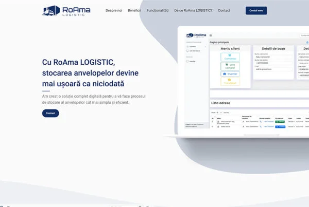Click the hamburger menu icon in dashboard preview
Viewport: 309px width, 207px height.
tap(211, 35)
